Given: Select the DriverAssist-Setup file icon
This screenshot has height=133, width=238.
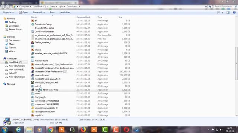Looking at the screenshot, I should tap(32, 24).
